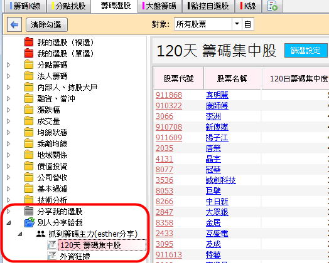Switch to the 分點找股 tab
This screenshot has width=329, height=263.
(x=68, y=6)
